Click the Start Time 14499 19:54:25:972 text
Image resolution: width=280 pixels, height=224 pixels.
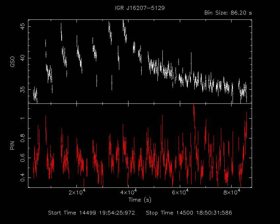[92, 213]
